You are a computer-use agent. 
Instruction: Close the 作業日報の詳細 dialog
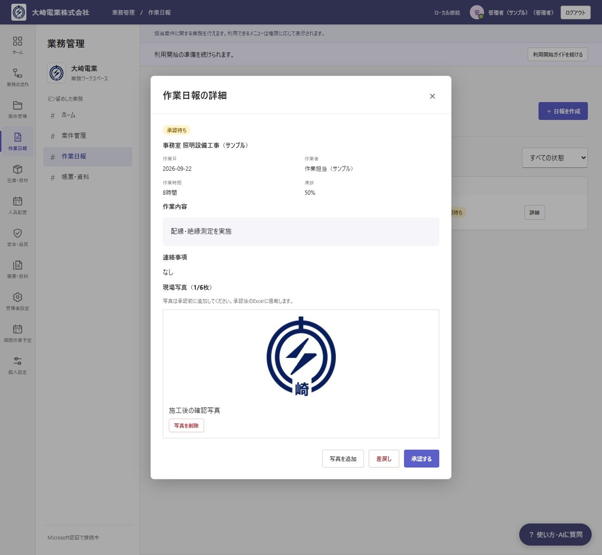point(432,96)
